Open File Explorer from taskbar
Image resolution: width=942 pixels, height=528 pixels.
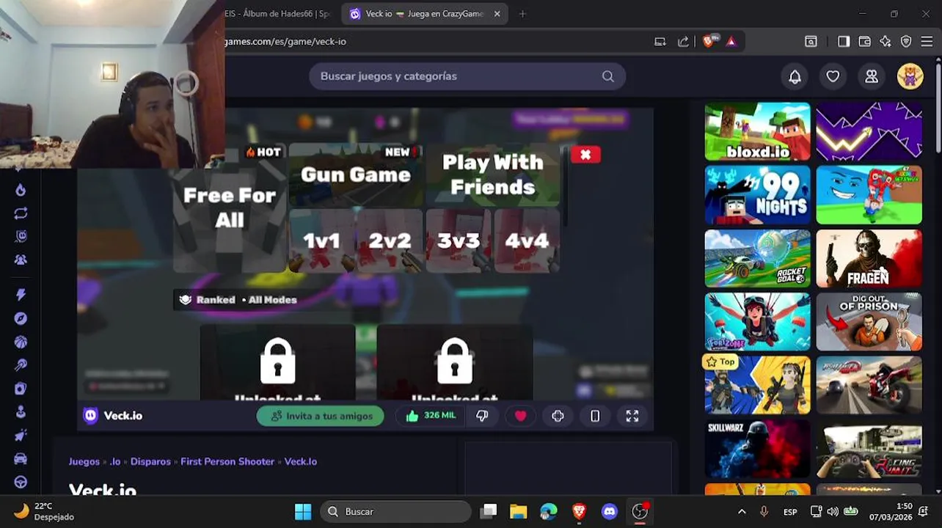click(519, 512)
